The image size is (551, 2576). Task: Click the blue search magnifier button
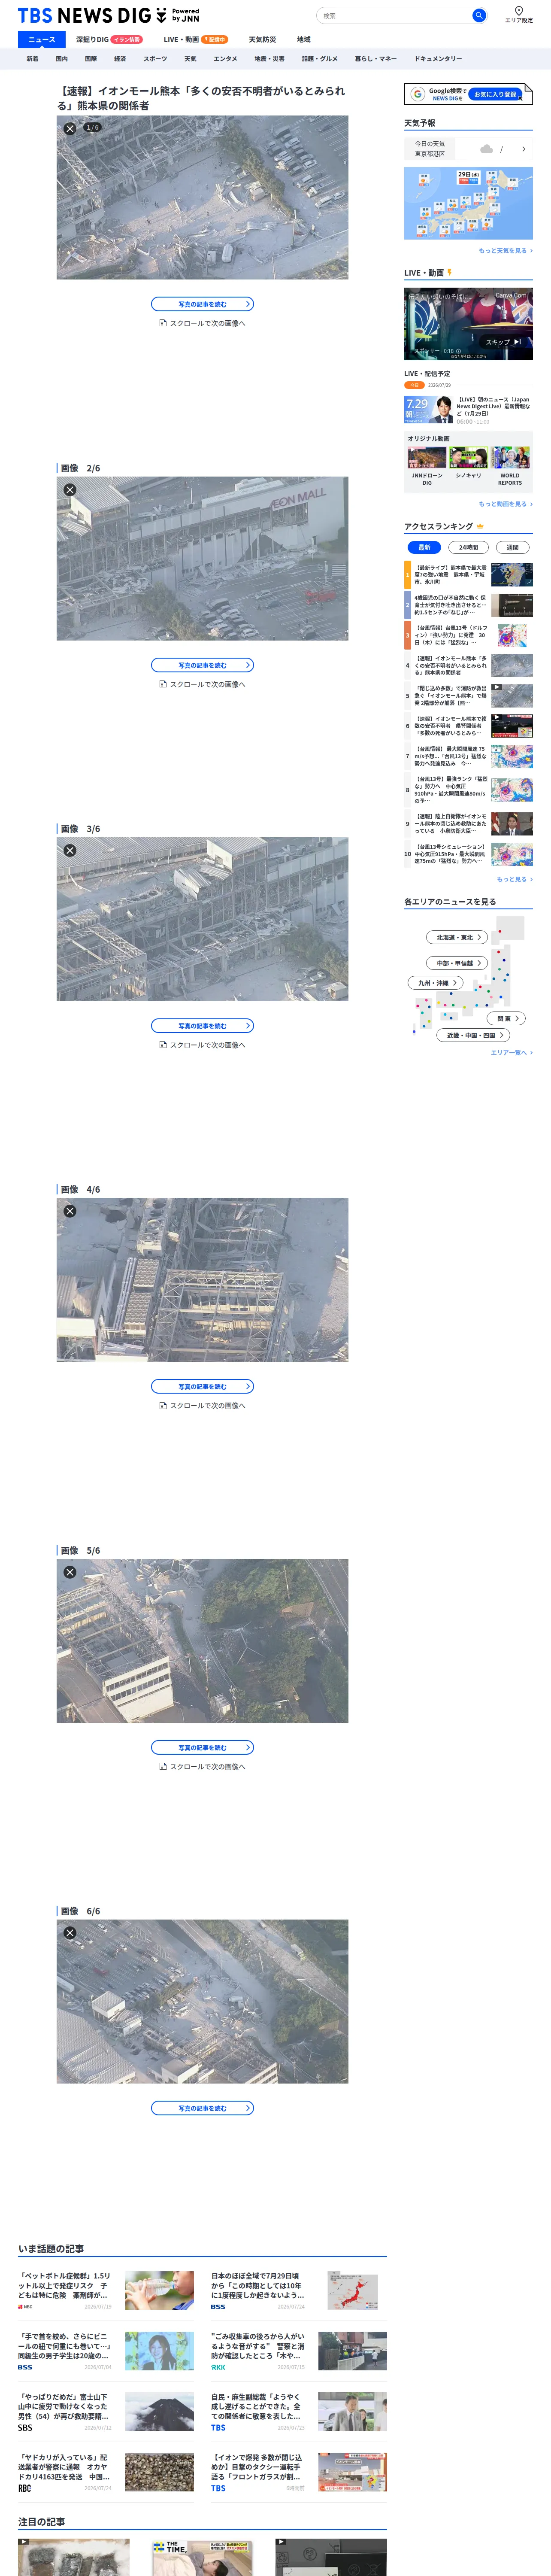coord(479,15)
